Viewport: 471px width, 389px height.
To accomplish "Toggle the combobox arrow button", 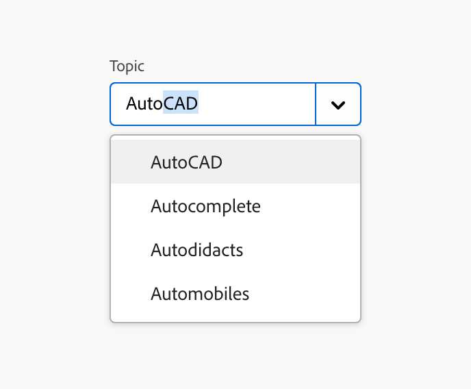I will pos(338,105).
